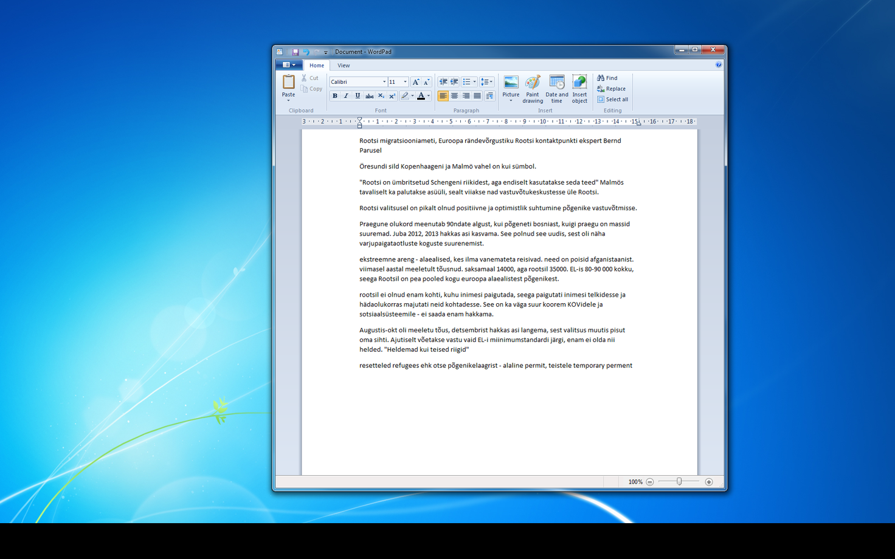The height and width of the screenshot is (559, 895).
Task: Click the Insert object icon
Action: (579, 89)
